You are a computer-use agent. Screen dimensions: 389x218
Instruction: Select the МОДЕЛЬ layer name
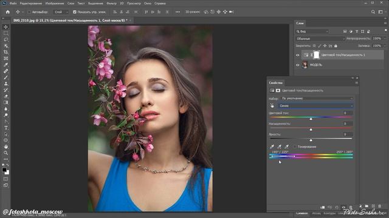coord(316,65)
